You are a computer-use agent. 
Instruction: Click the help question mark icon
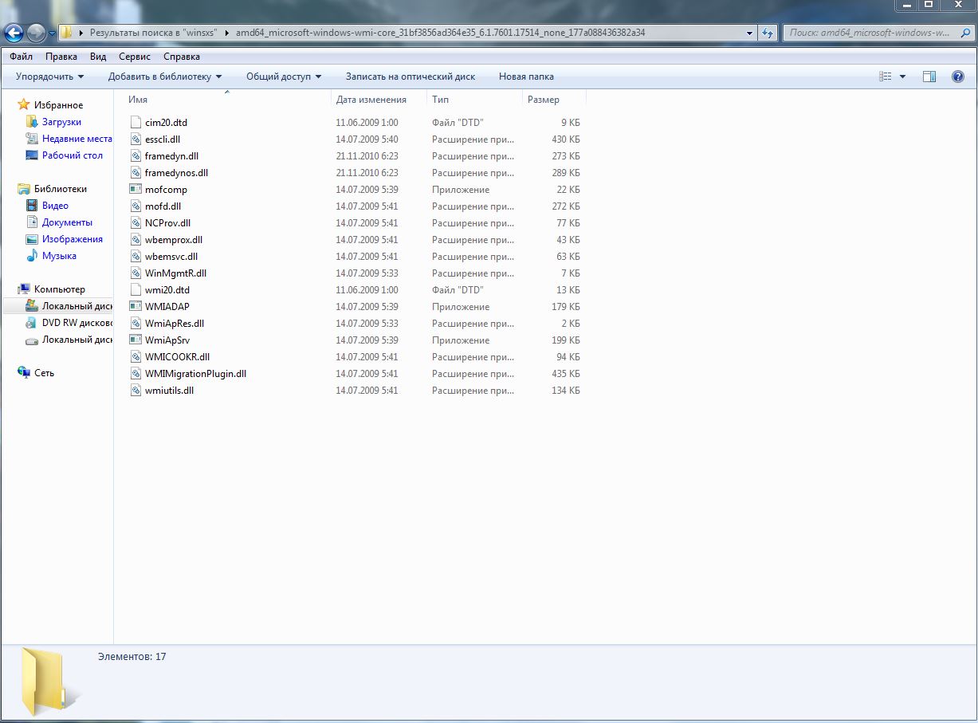click(958, 77)
